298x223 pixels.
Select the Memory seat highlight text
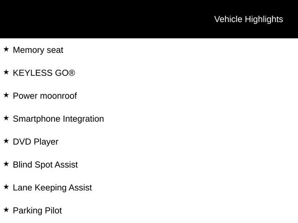tap(38, 50)
